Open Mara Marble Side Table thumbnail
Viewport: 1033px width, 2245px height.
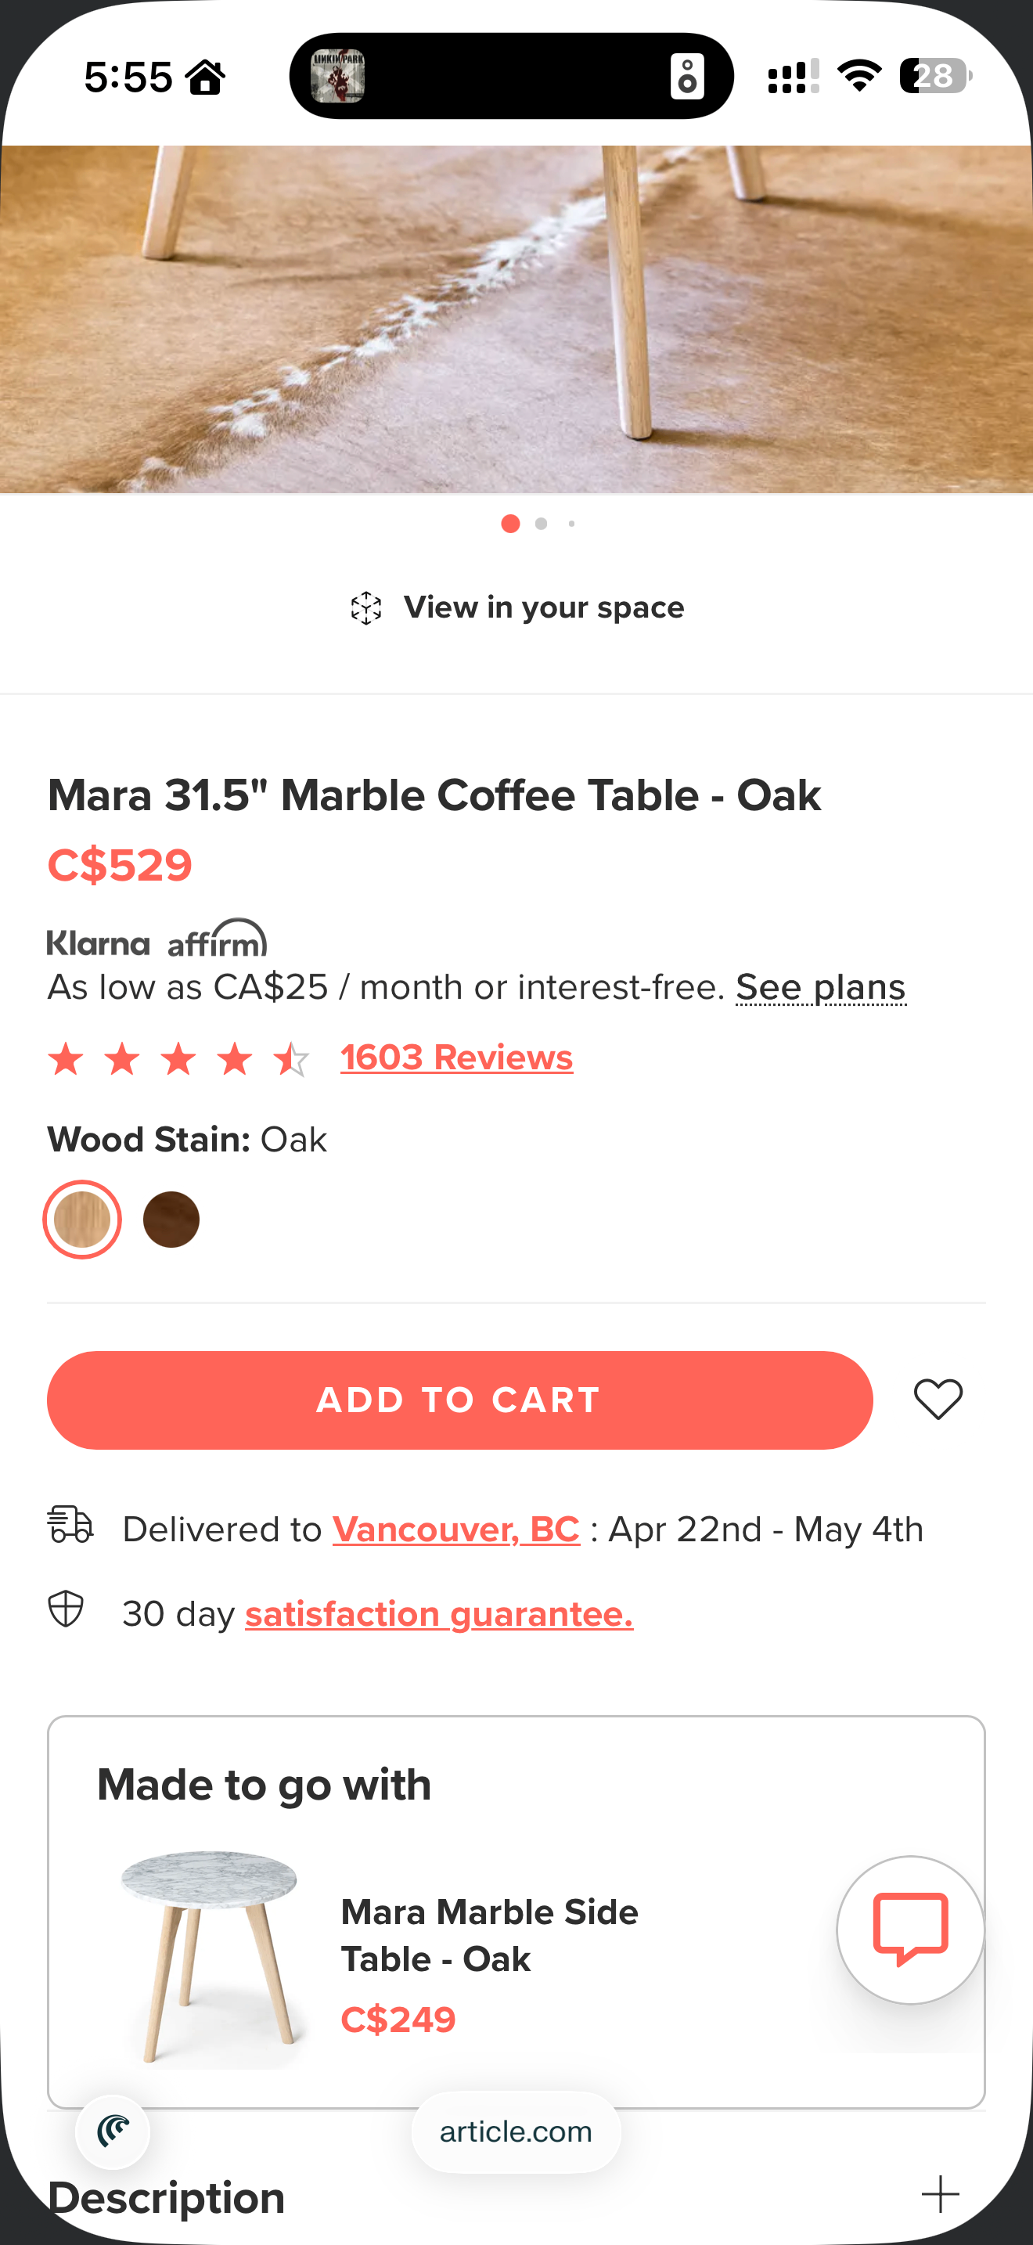209,1959
